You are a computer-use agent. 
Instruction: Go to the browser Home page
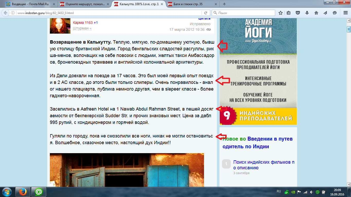[x=316, y=13]
